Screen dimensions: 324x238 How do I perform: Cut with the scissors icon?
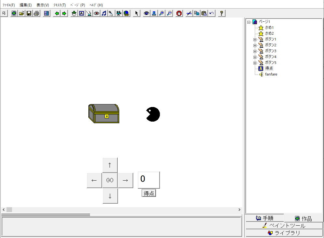pyautogui.click(x=189, y=13)
